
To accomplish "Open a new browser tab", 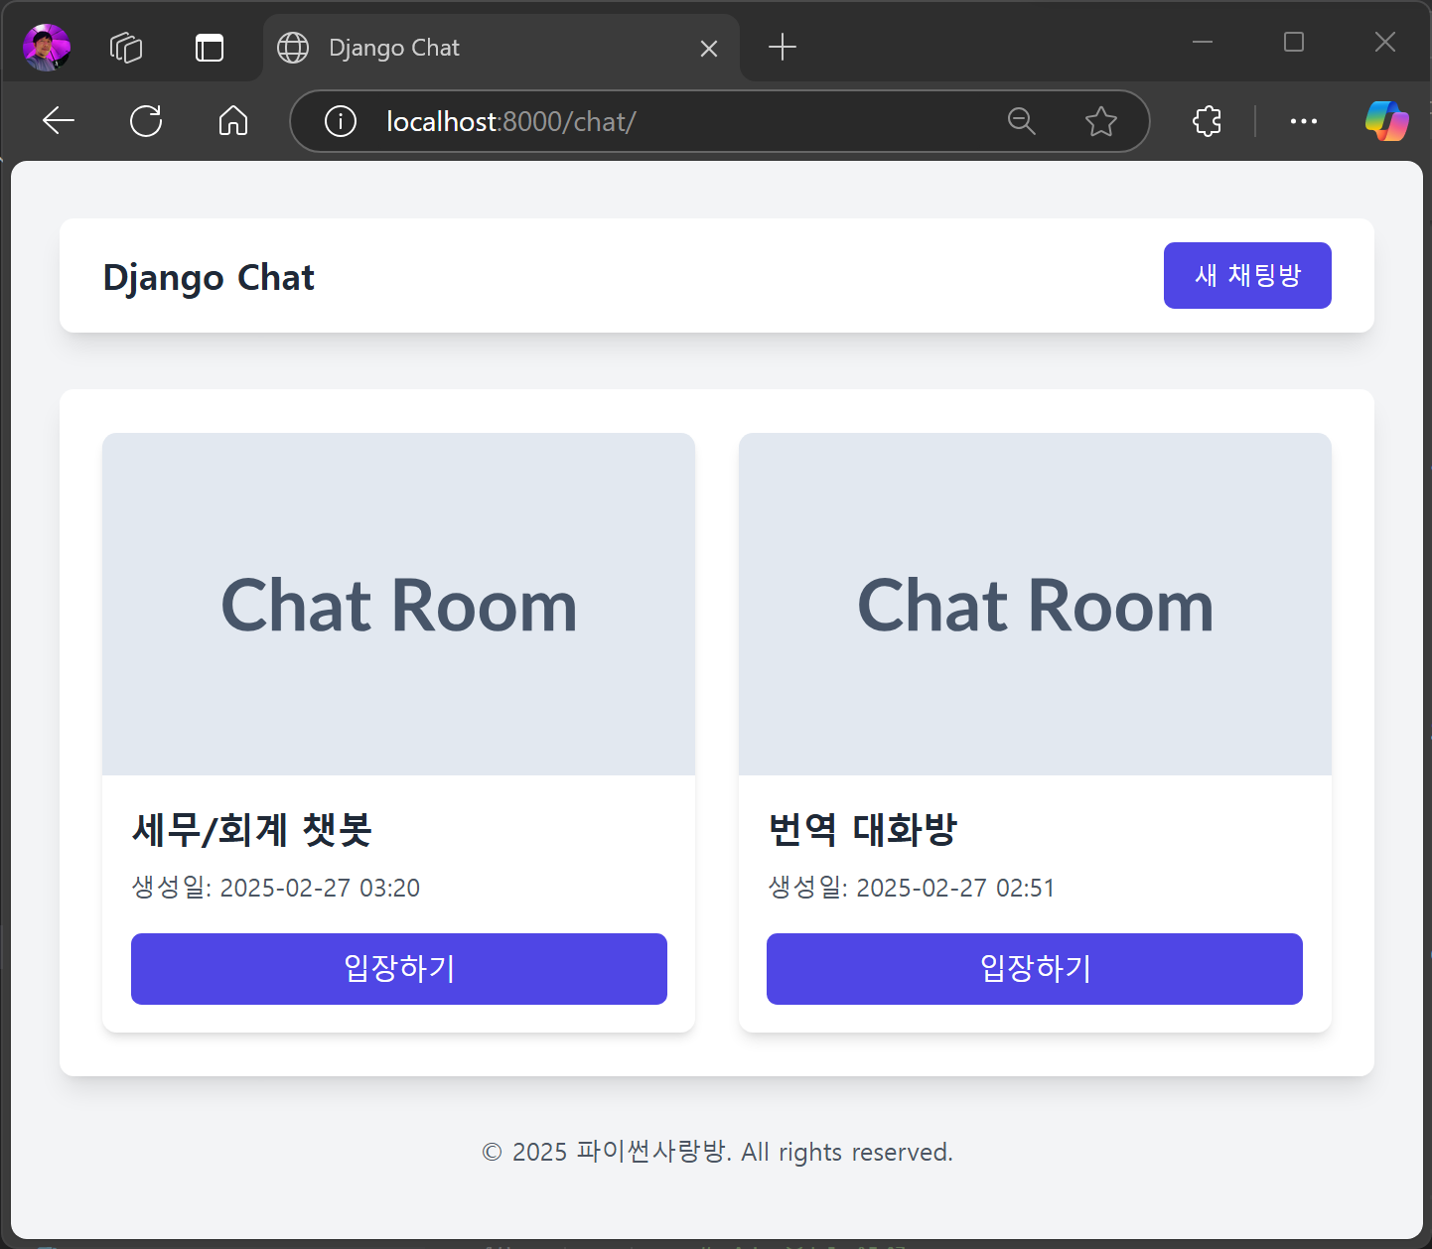I will pyautogui.click(x=782, y=47).
